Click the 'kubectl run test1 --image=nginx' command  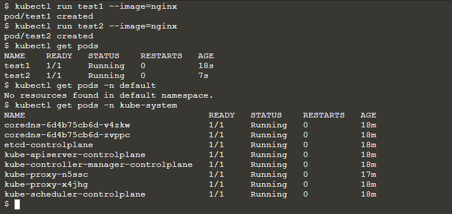click(96, 6)
